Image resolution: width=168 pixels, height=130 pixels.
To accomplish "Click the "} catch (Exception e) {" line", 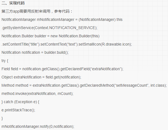I will click(x=21, y=102).
